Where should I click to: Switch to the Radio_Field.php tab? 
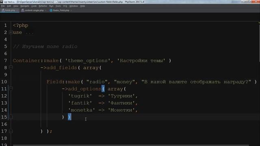click(61, 10)
